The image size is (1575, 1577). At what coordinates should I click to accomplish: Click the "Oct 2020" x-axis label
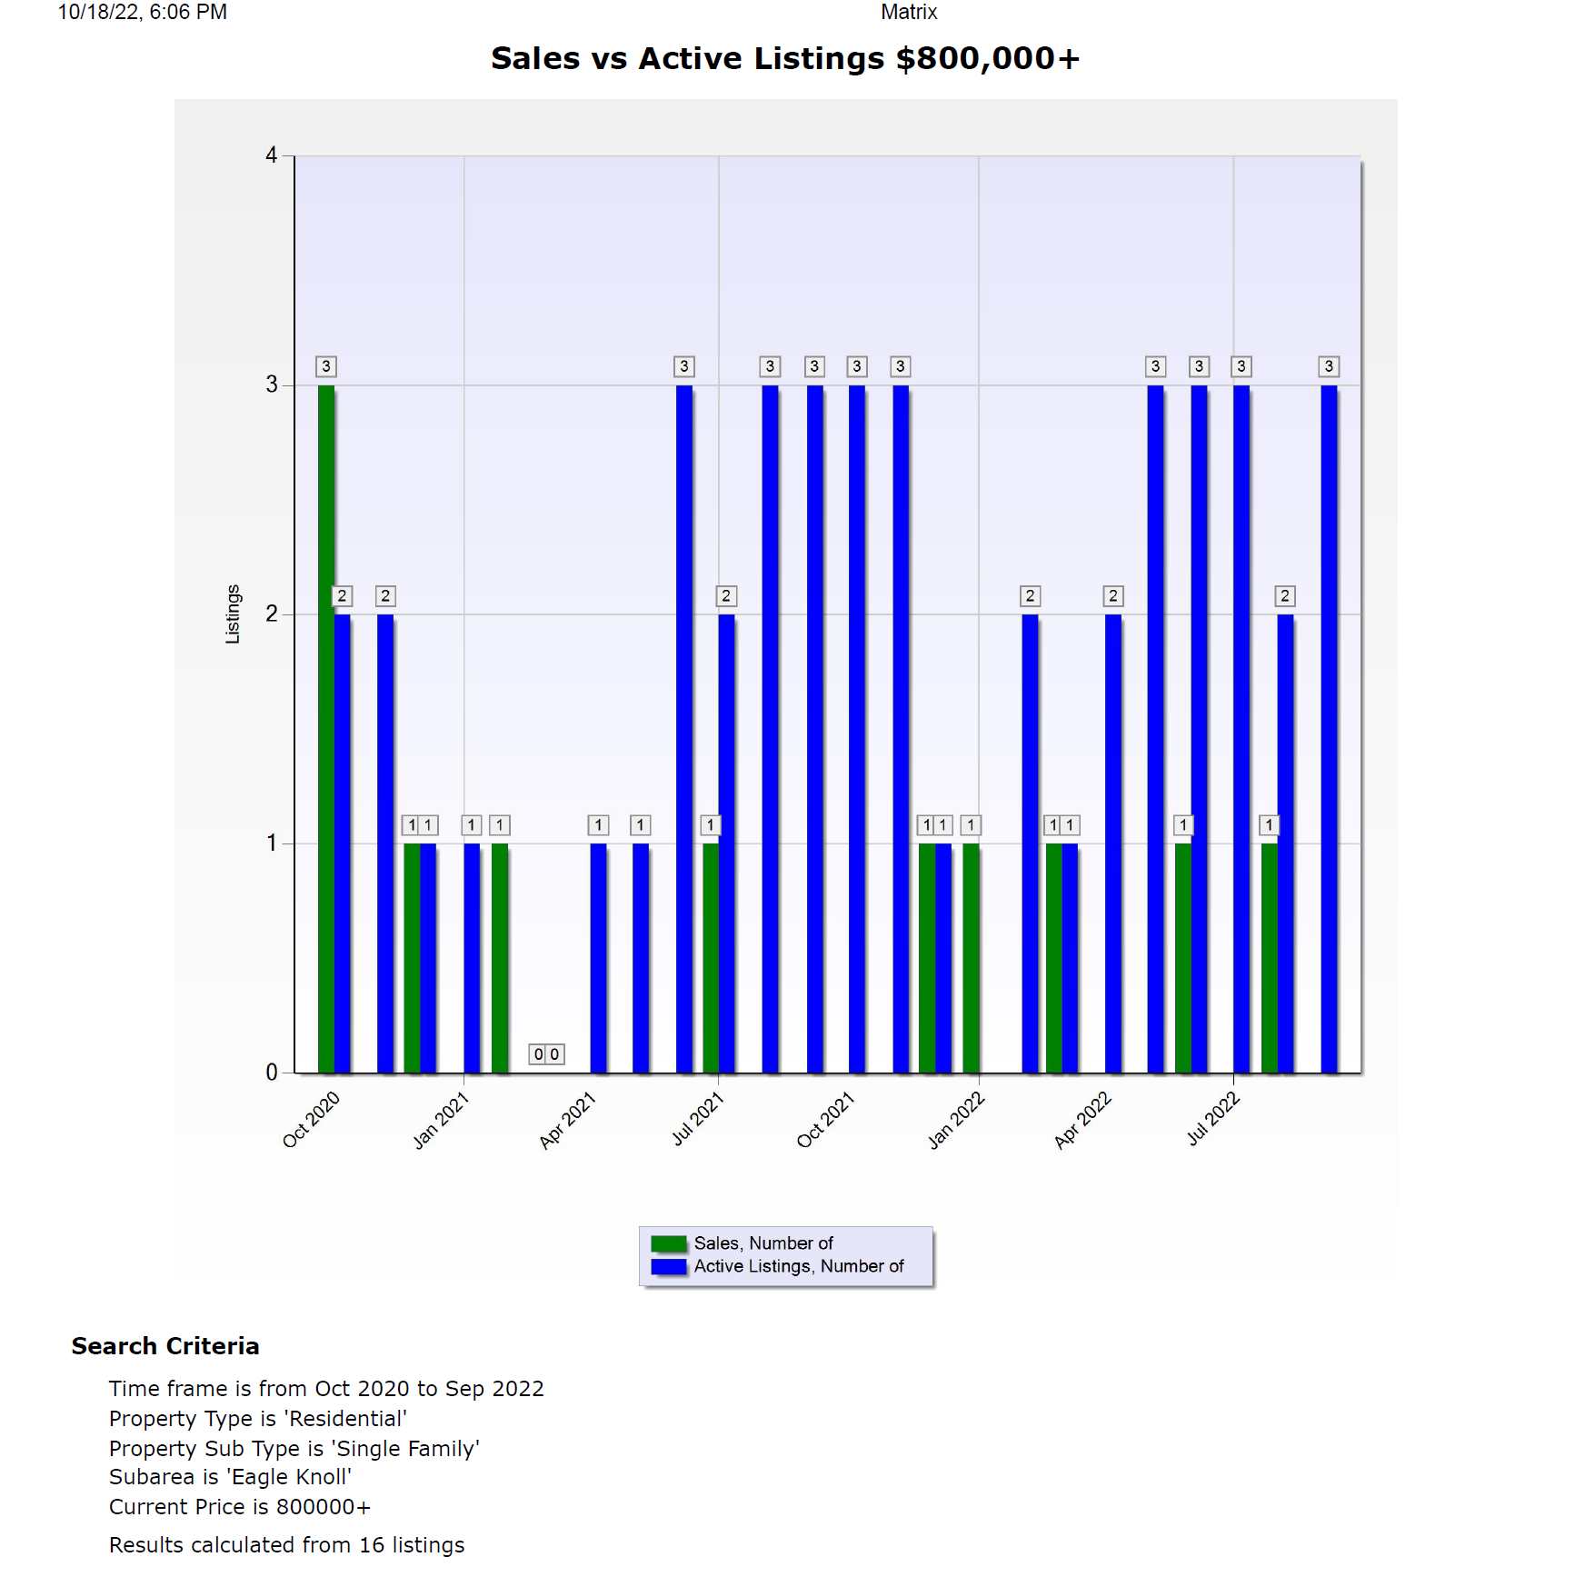[311, 1120]
